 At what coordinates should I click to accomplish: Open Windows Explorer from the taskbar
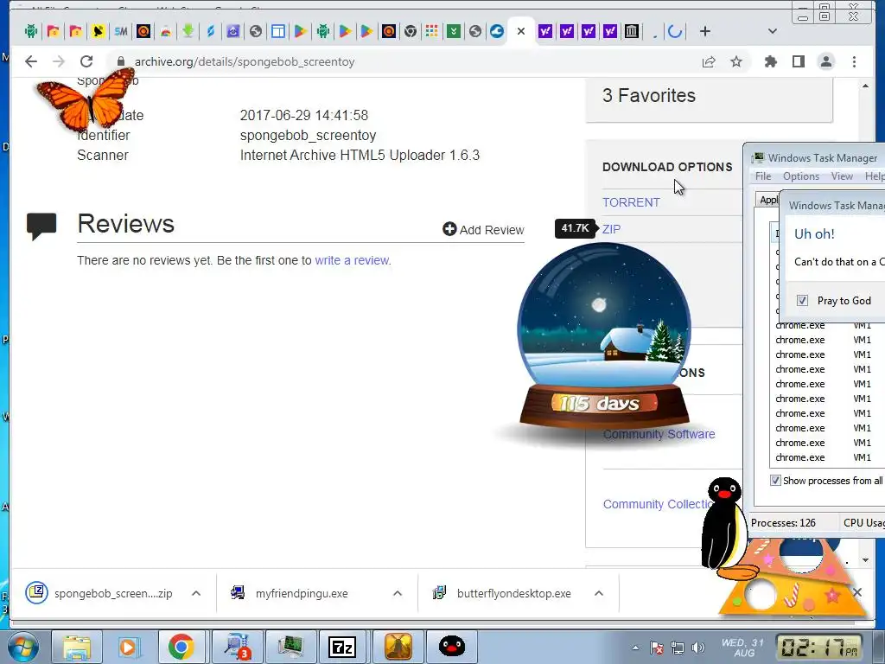point(77,647)
